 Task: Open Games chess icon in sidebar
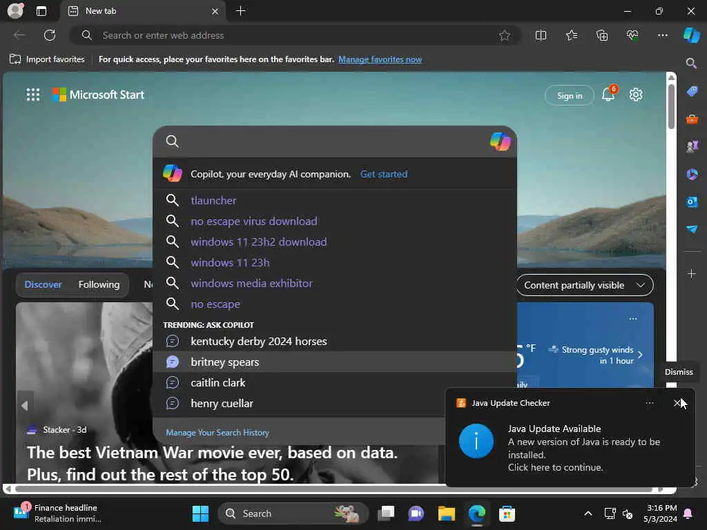pyautogui.click(x=692, y=146)
